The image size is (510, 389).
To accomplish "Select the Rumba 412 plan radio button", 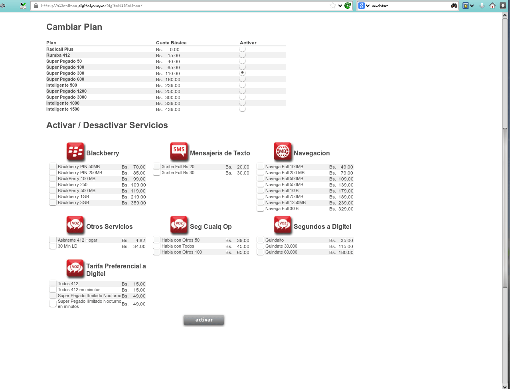I will point(242,55).
